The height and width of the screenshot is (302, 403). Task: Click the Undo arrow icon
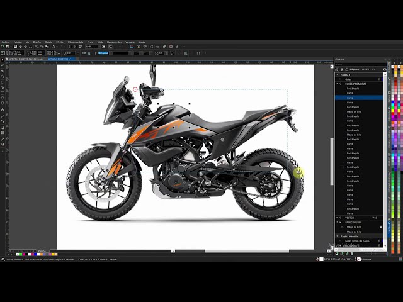tap(54, 47)
